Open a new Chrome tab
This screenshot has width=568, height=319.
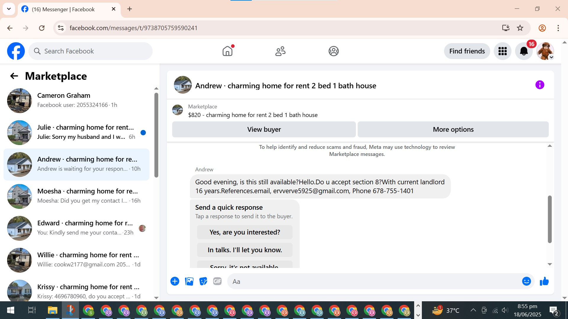[x=130, y=9]
